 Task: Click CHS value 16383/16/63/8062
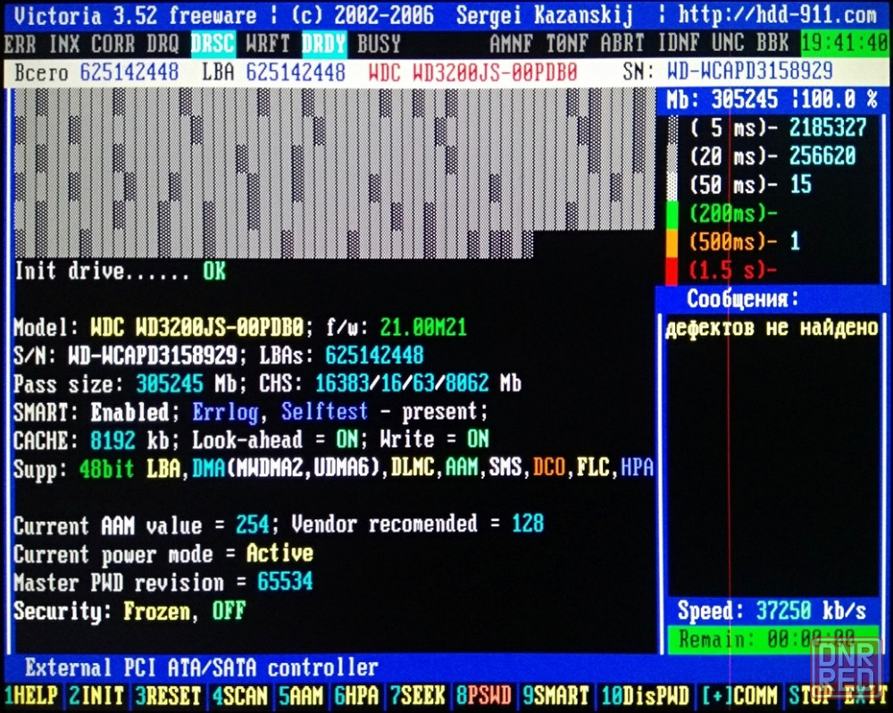(x=402, y=383)
